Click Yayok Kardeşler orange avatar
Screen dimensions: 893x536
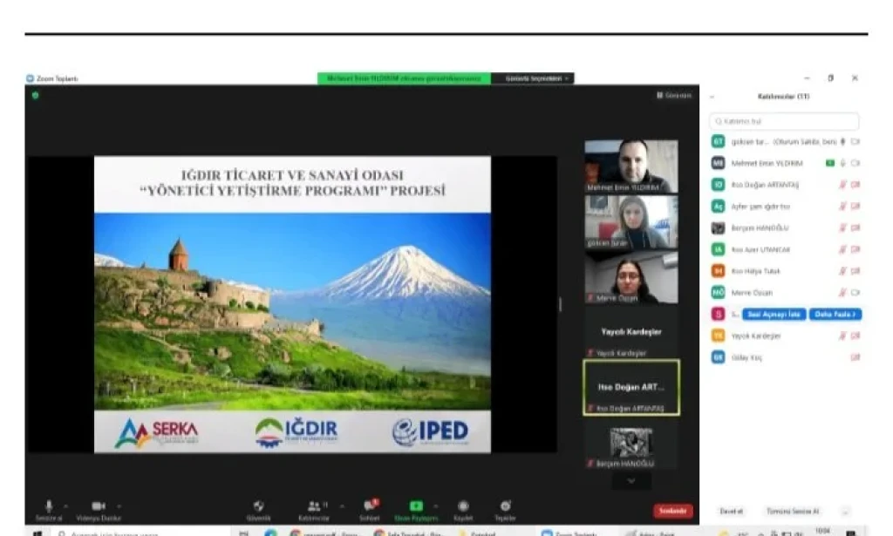pyautogui.click(x=719, y=336)
